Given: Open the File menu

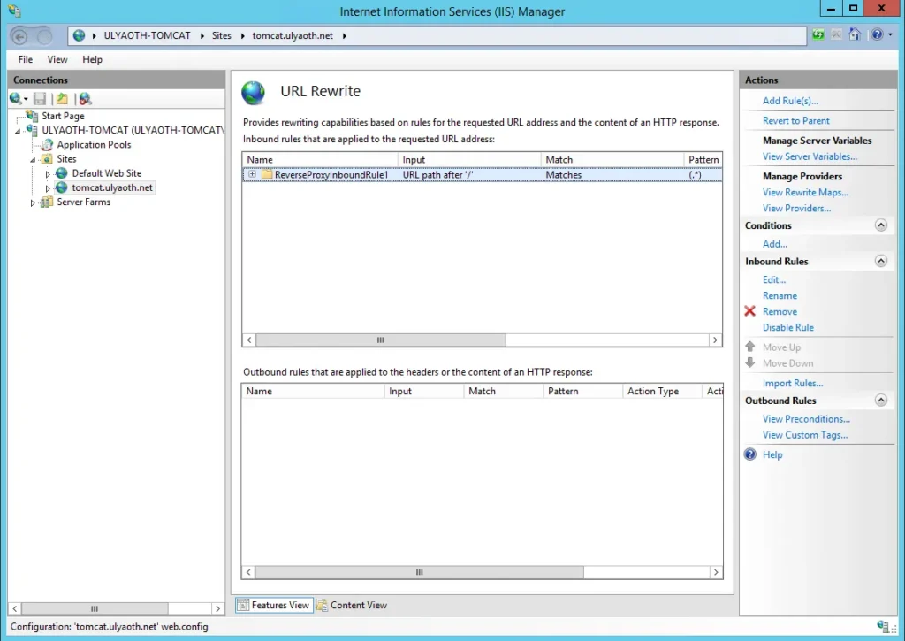Looking at the screenshot, I should tap(26, 59).
